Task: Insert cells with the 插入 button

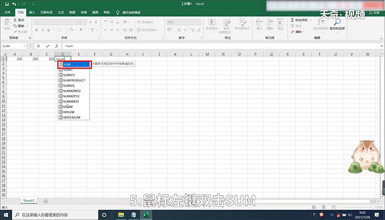Action: pos(260,25)
